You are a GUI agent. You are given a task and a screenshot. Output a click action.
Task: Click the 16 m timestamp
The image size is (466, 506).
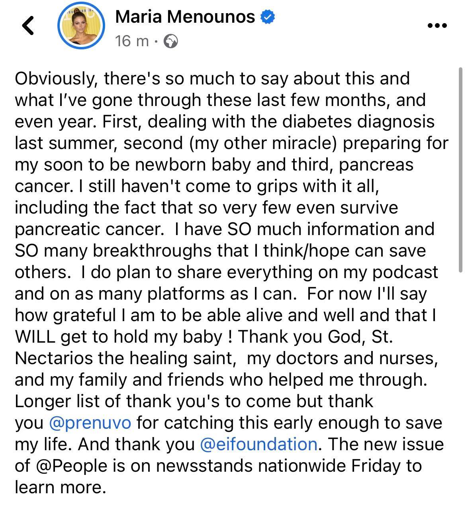132,41
